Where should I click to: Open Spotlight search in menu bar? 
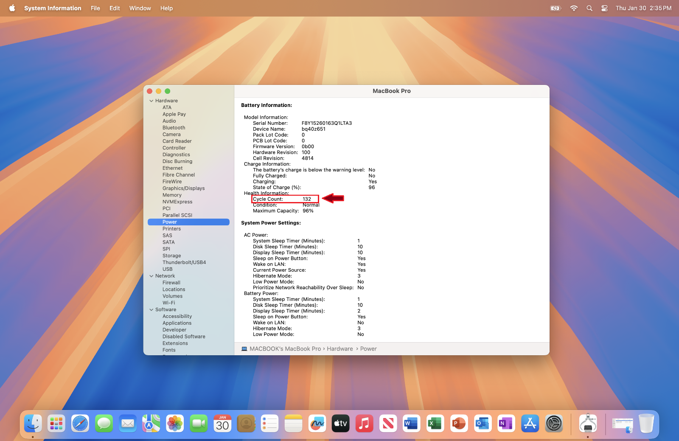(x=589, y=8)
